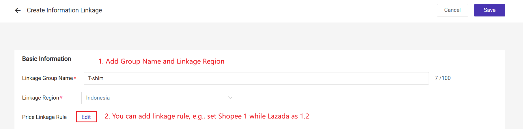Click the 'Linkage Group Name' label
This screenshot has width=523, height=129.
[x=47, y=78]
